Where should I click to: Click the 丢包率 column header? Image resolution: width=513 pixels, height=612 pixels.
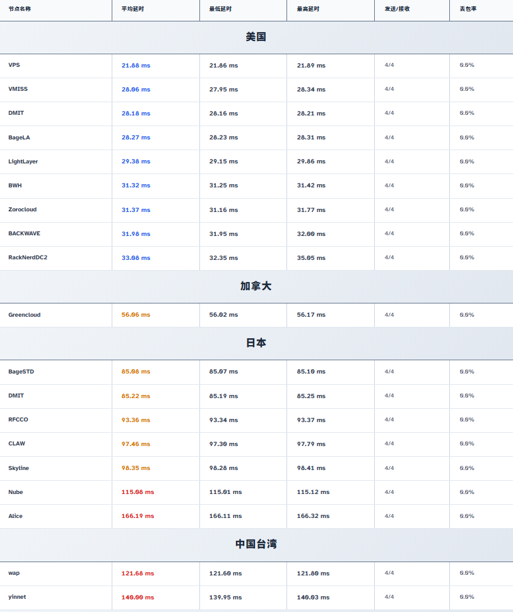[468, 9]
